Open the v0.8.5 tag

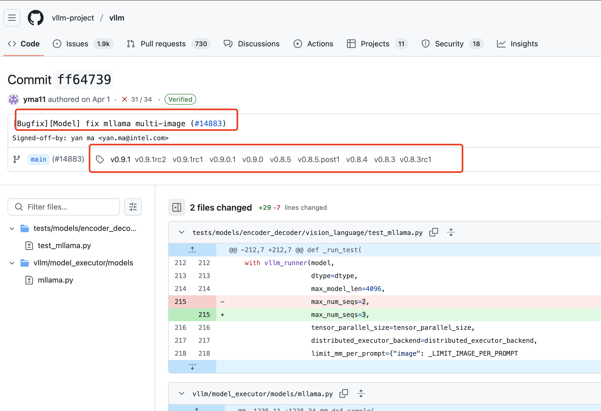tap(281, 159)
